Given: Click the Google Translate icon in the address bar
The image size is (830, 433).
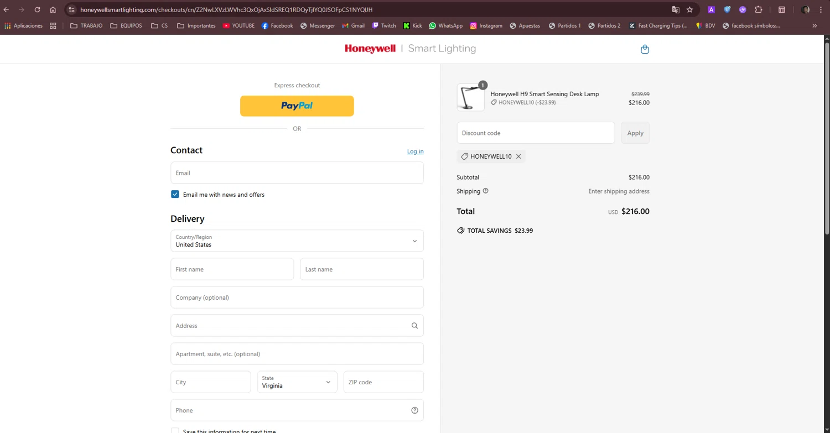Looking at the screenshot, I should click(676, 9).
